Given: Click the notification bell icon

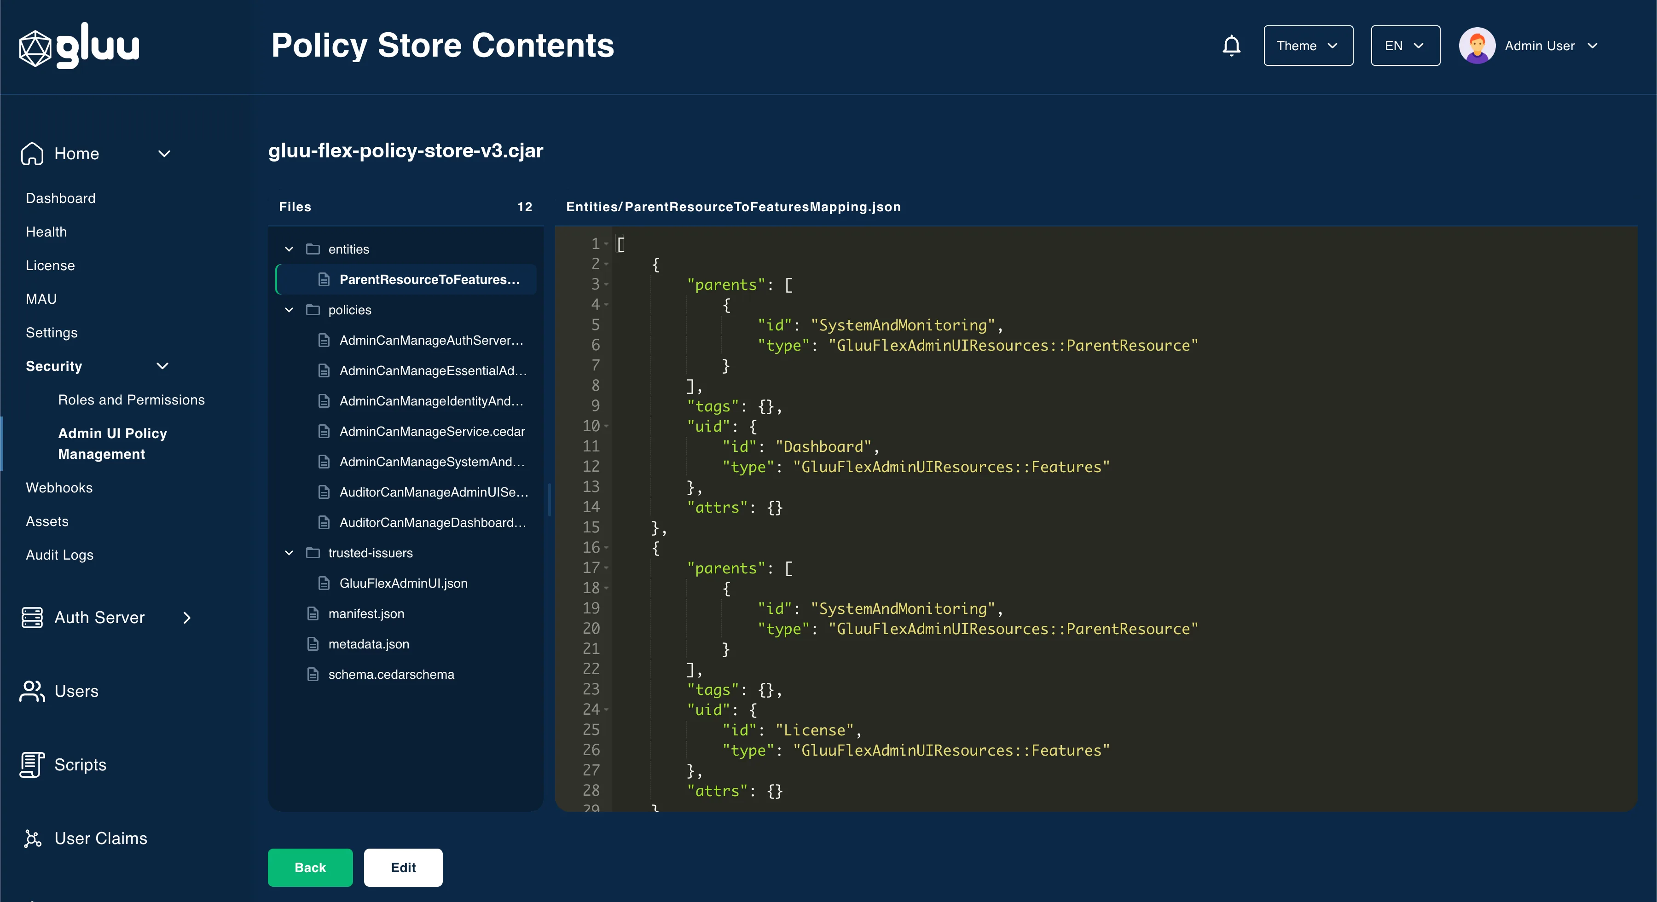Looking at the screenshot, I should (x=1231, y=46).
